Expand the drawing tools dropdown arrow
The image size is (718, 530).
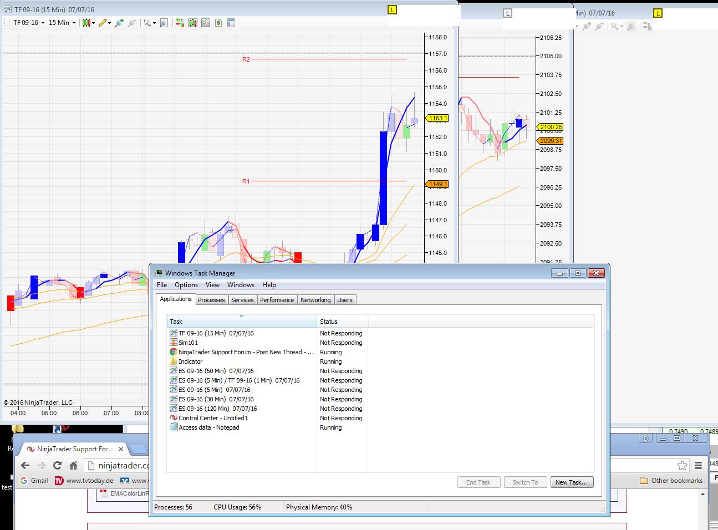(x=109, y=23)
